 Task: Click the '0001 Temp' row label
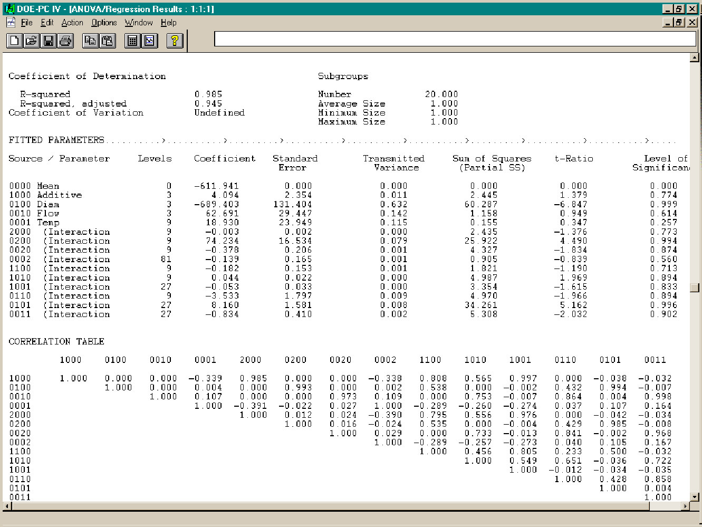click(x=34, y=222)
